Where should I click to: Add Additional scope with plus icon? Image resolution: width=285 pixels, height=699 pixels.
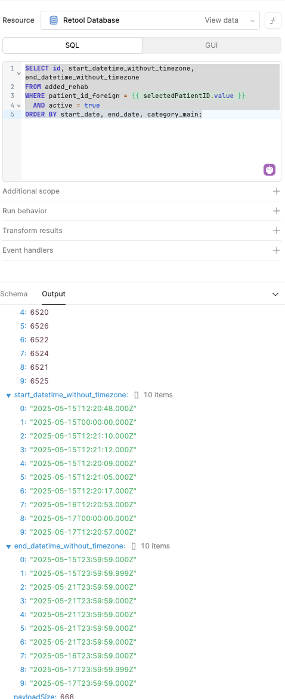[x=277, y=191]
